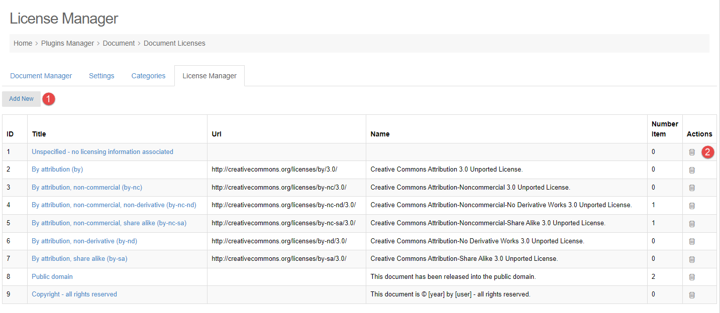The image size is (720, 313).
Task: Click the License Manager page heading
Action: pyautogui.click(x=64, y=19)
